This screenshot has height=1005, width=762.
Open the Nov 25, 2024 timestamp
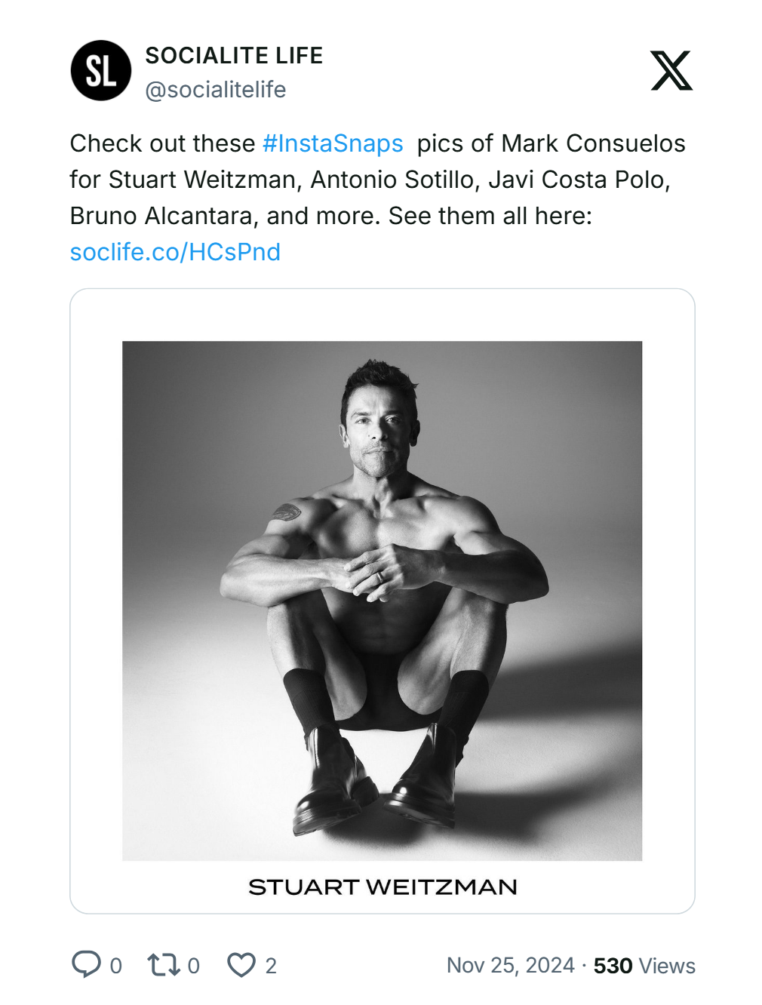click(x=510, y=966)
